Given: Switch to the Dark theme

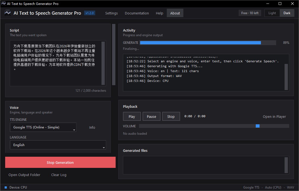Looking at the screenshot, I should [287, 13].
